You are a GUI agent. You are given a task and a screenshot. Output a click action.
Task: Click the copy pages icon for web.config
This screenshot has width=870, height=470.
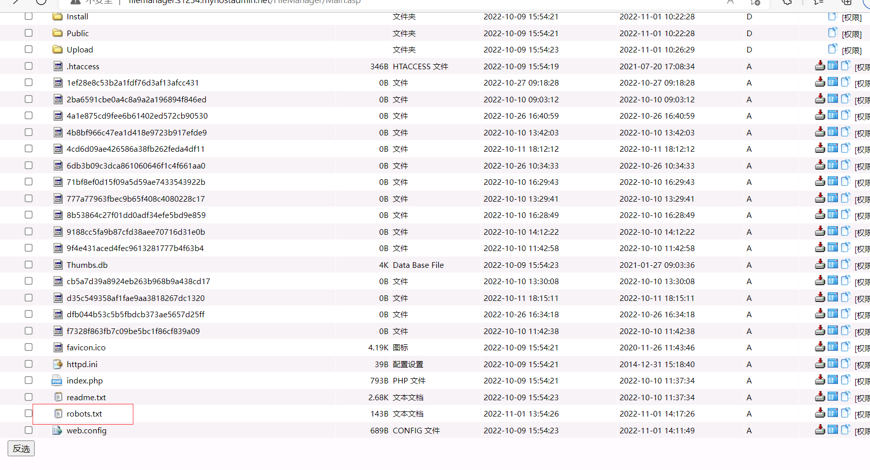point(846,430)
